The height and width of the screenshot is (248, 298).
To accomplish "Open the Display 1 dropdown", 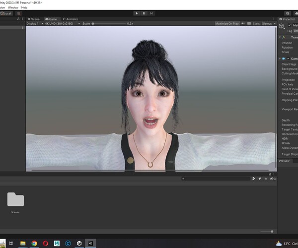I will pos(35,23).
